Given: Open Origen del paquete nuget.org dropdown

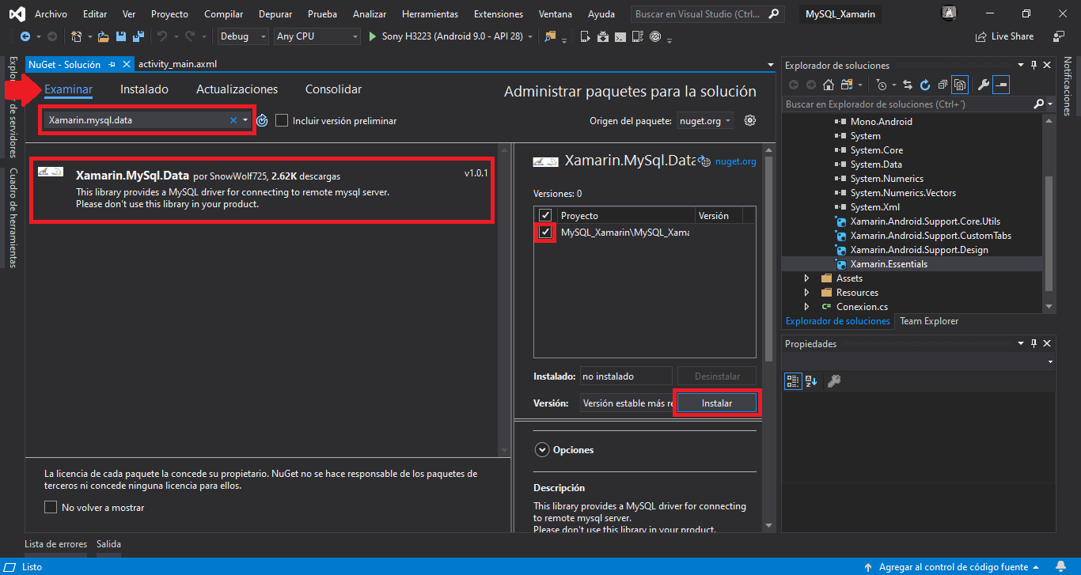Looking at the screenshot, I should pyautogui.click(x=706, y=121).
